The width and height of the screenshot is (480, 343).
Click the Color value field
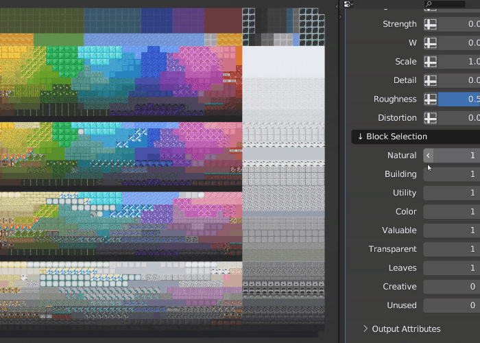coord(452,211)
